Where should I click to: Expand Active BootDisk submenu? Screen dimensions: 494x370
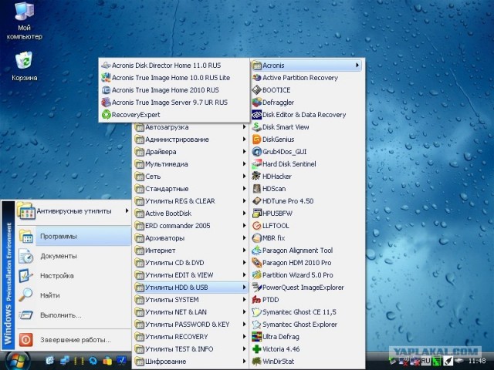191,214
